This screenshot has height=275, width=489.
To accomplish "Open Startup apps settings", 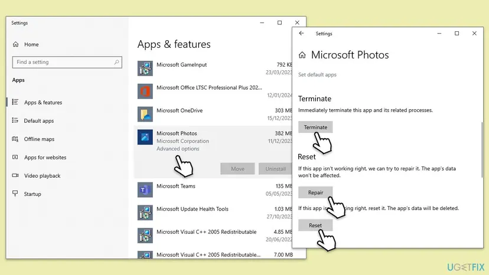I will 32,194.
